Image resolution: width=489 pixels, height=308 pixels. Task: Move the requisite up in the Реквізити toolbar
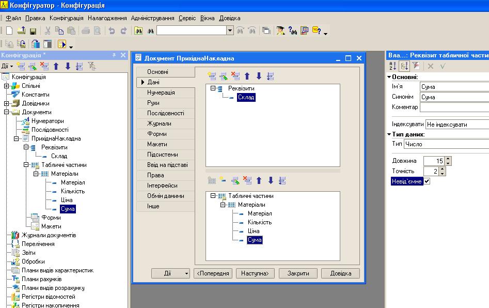tap(247, 76)
